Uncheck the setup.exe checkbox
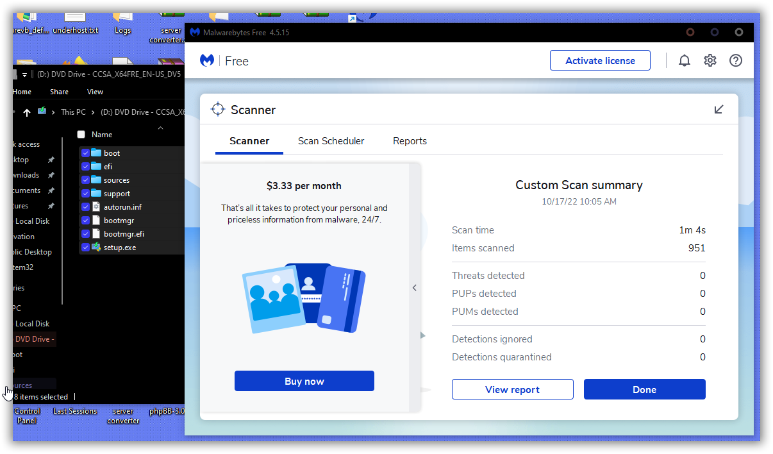This screenshot has width=773, height=454. [x=85, y=248]
